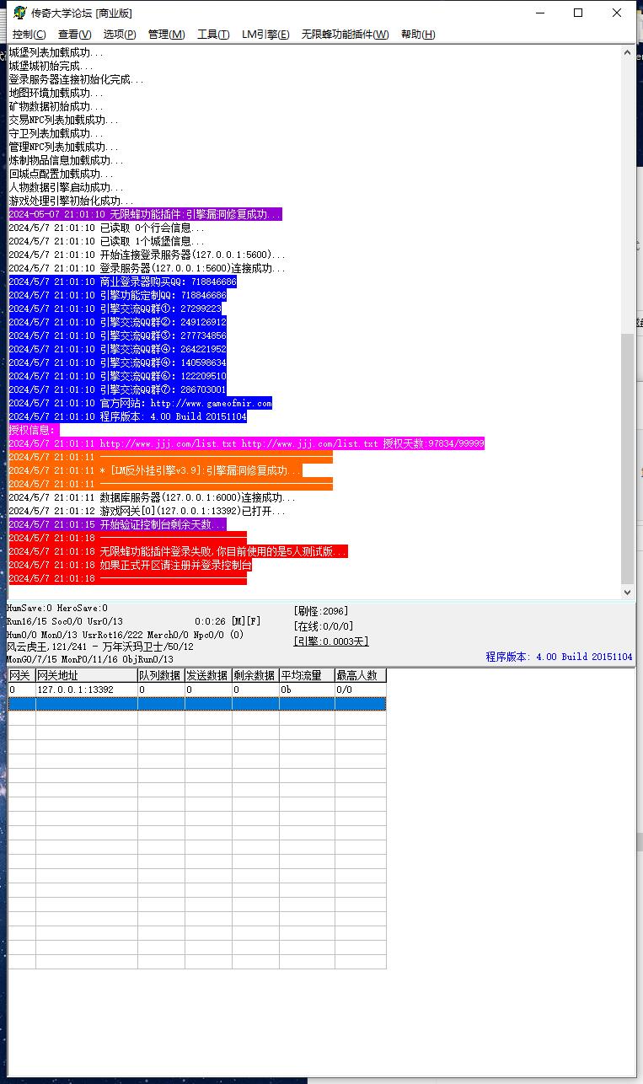Click the 剩余数据 column header
This screenshot has width=643, height=1084.
click(x=255, y=675)
